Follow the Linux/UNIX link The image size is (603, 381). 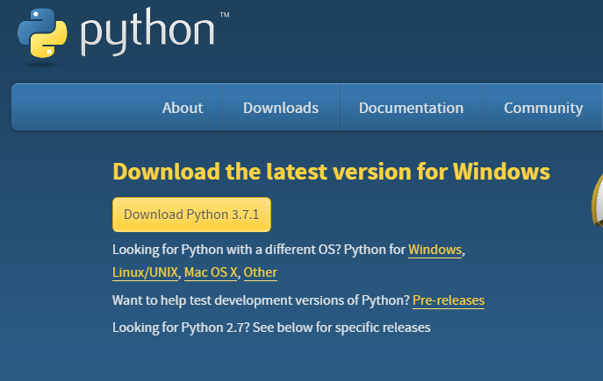(x=146, y=272)
